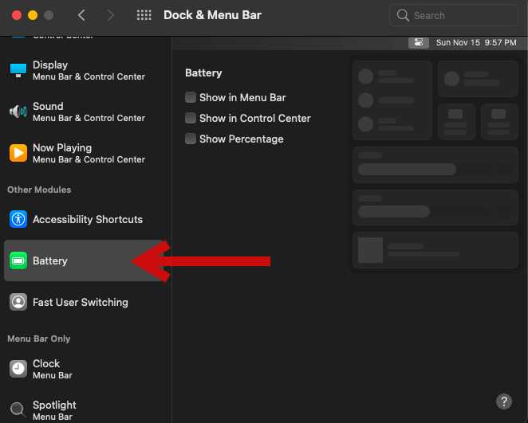Click the Search field
This screenshot has width=528, height=423.
tap(454, 15)
